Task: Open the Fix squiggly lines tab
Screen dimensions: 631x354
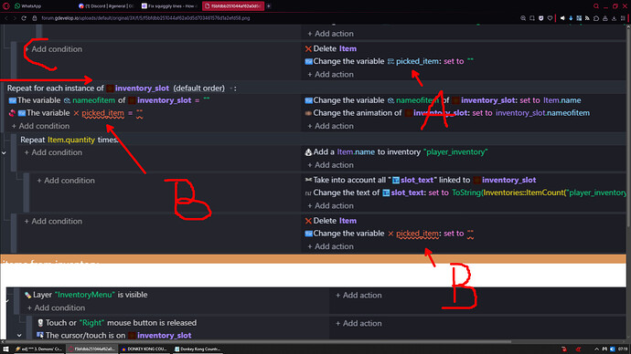Action: pos(169,6)
